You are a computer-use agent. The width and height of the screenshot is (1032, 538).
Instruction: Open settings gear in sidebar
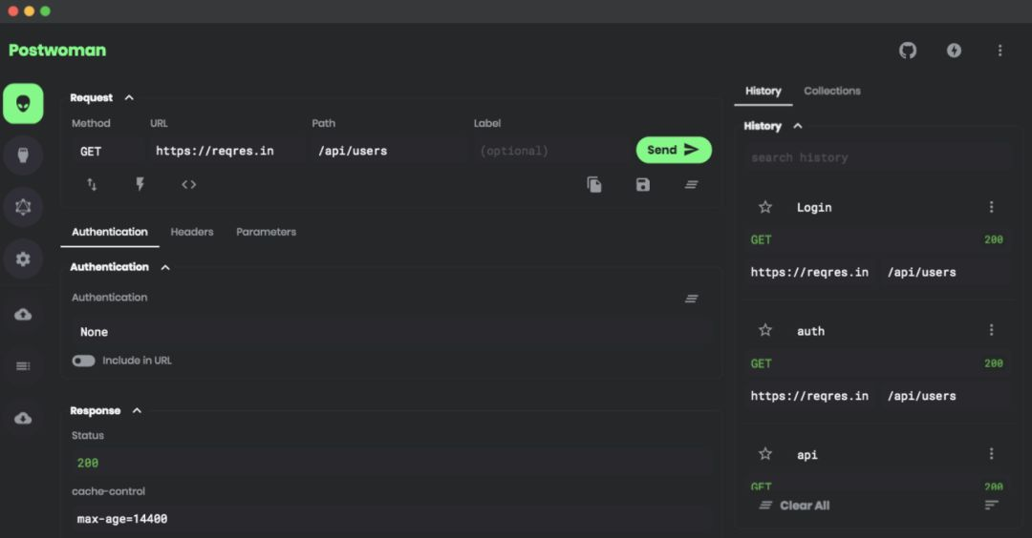pos(23,259)
